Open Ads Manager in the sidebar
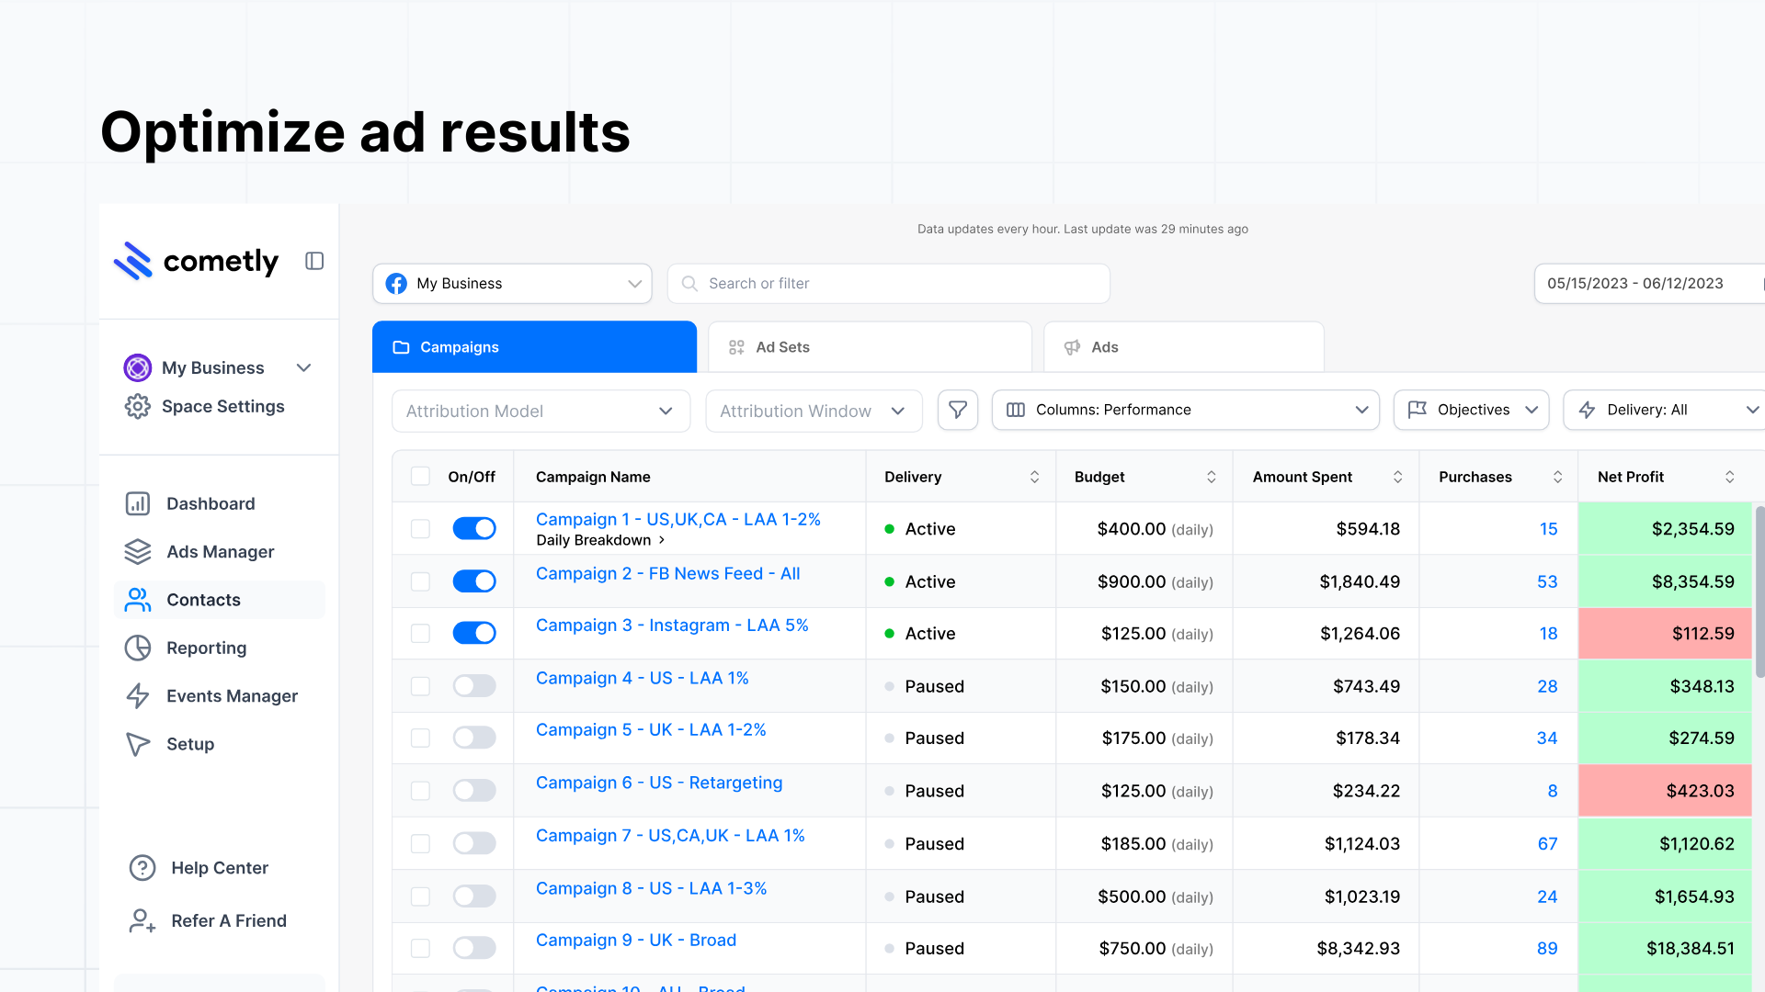The image size is (1765, 992). click(220, 551)
